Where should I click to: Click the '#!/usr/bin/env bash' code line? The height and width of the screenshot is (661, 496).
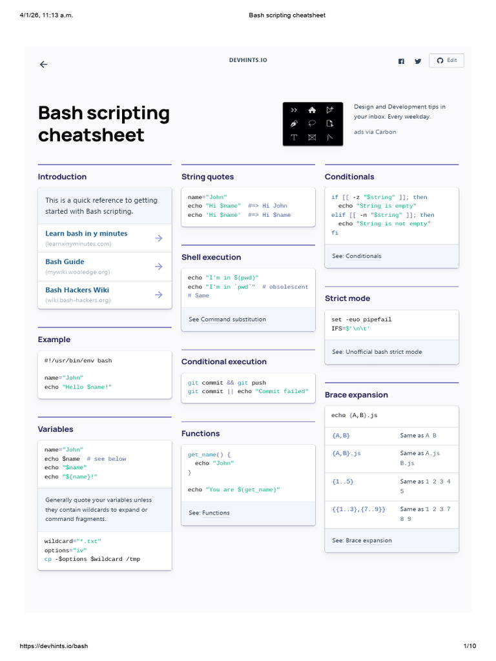(x=78, y=360)
